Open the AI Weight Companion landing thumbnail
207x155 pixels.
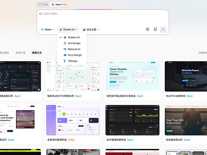click(20, 120)
